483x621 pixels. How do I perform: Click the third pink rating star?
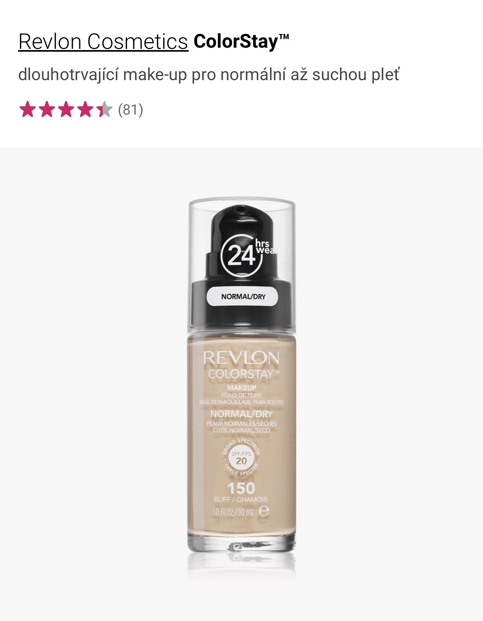[x=66, y=109]
